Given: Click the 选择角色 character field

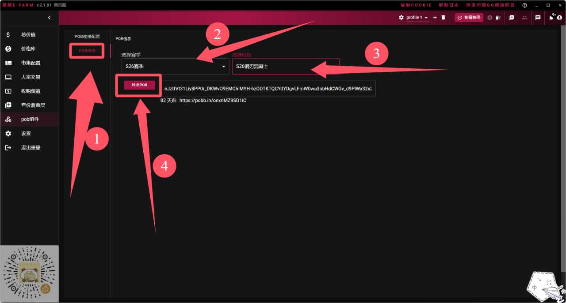Looking at the screenshot, I should [x=286, y=67].
